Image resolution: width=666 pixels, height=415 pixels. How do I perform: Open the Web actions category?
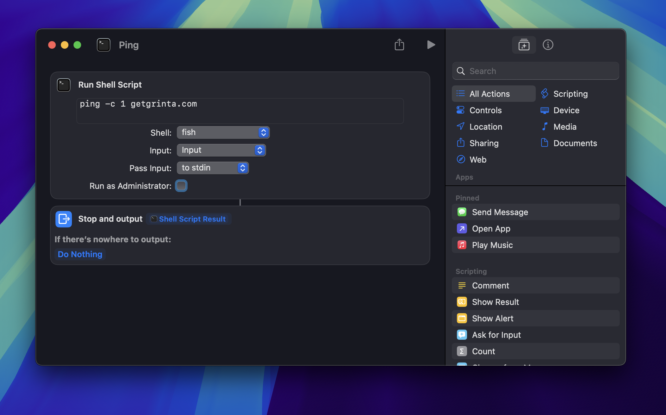[x=478, y=159]
